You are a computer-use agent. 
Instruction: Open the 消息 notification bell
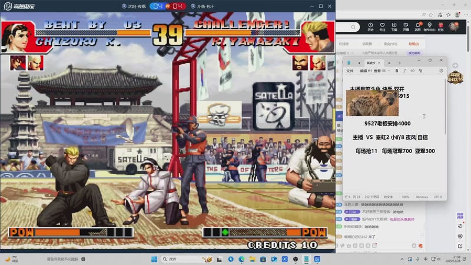pos(418,26)
